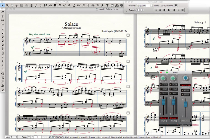Select the Zoom magnifier tool

[7, 5]
